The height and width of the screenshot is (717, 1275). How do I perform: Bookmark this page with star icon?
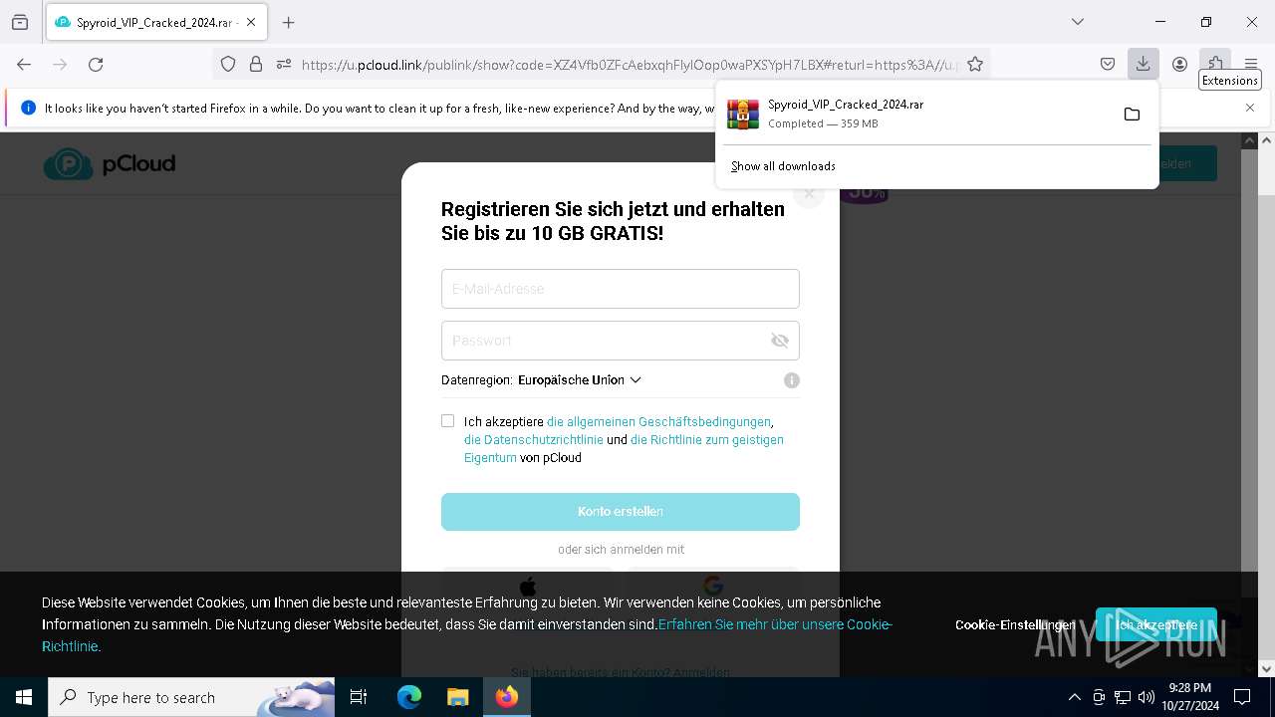coord(975,64)
